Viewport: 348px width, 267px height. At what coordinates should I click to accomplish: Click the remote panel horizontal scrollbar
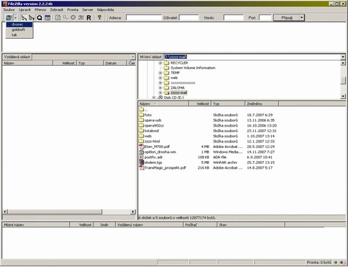tap(55, 212)
